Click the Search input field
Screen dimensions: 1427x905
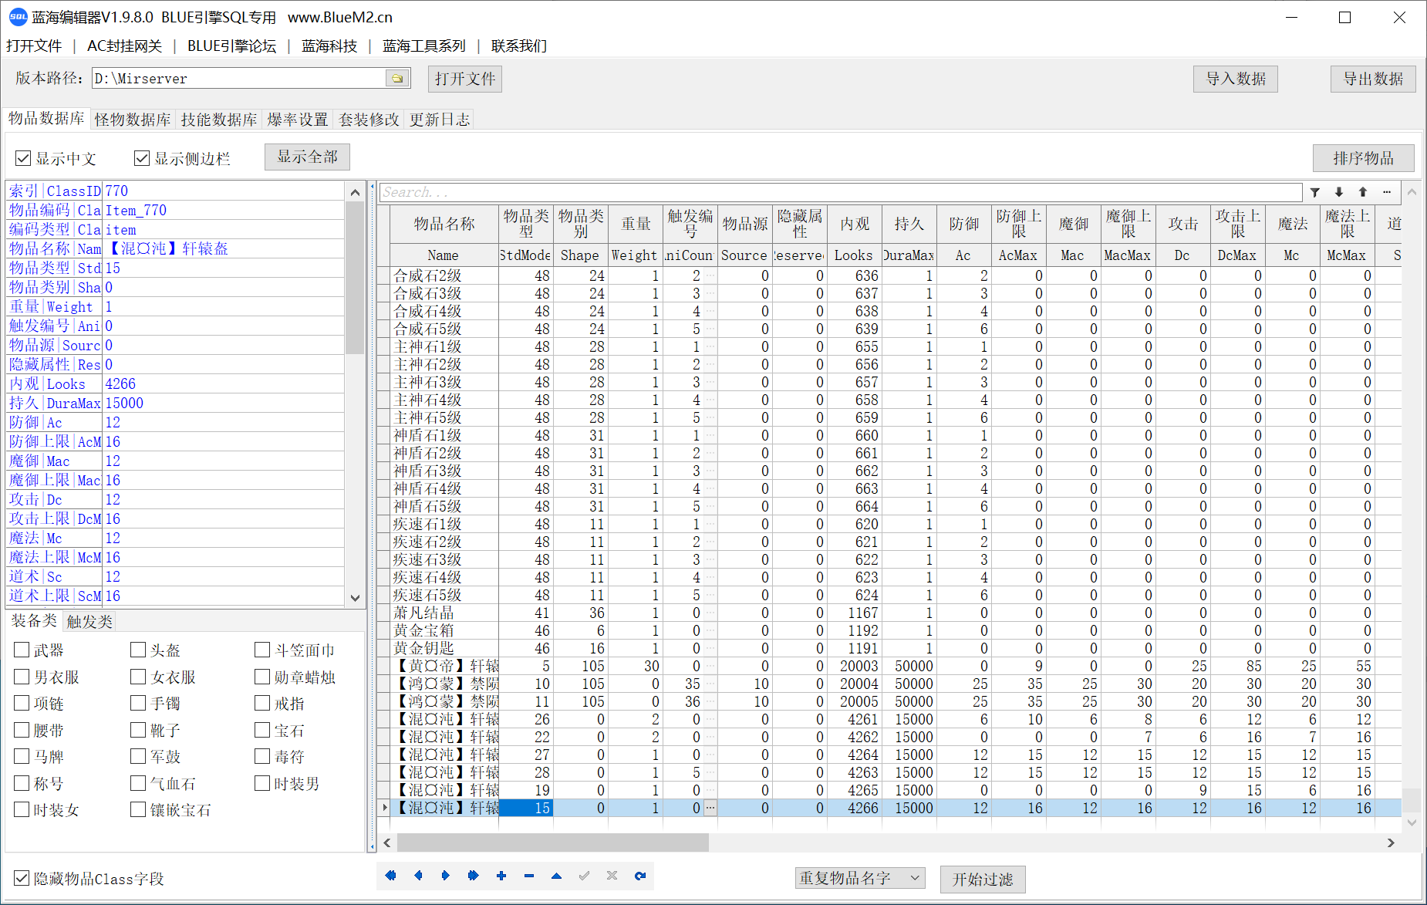pos(841,192)
